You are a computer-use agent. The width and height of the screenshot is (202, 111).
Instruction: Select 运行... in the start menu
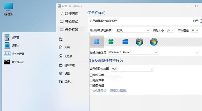click(65, 82)
